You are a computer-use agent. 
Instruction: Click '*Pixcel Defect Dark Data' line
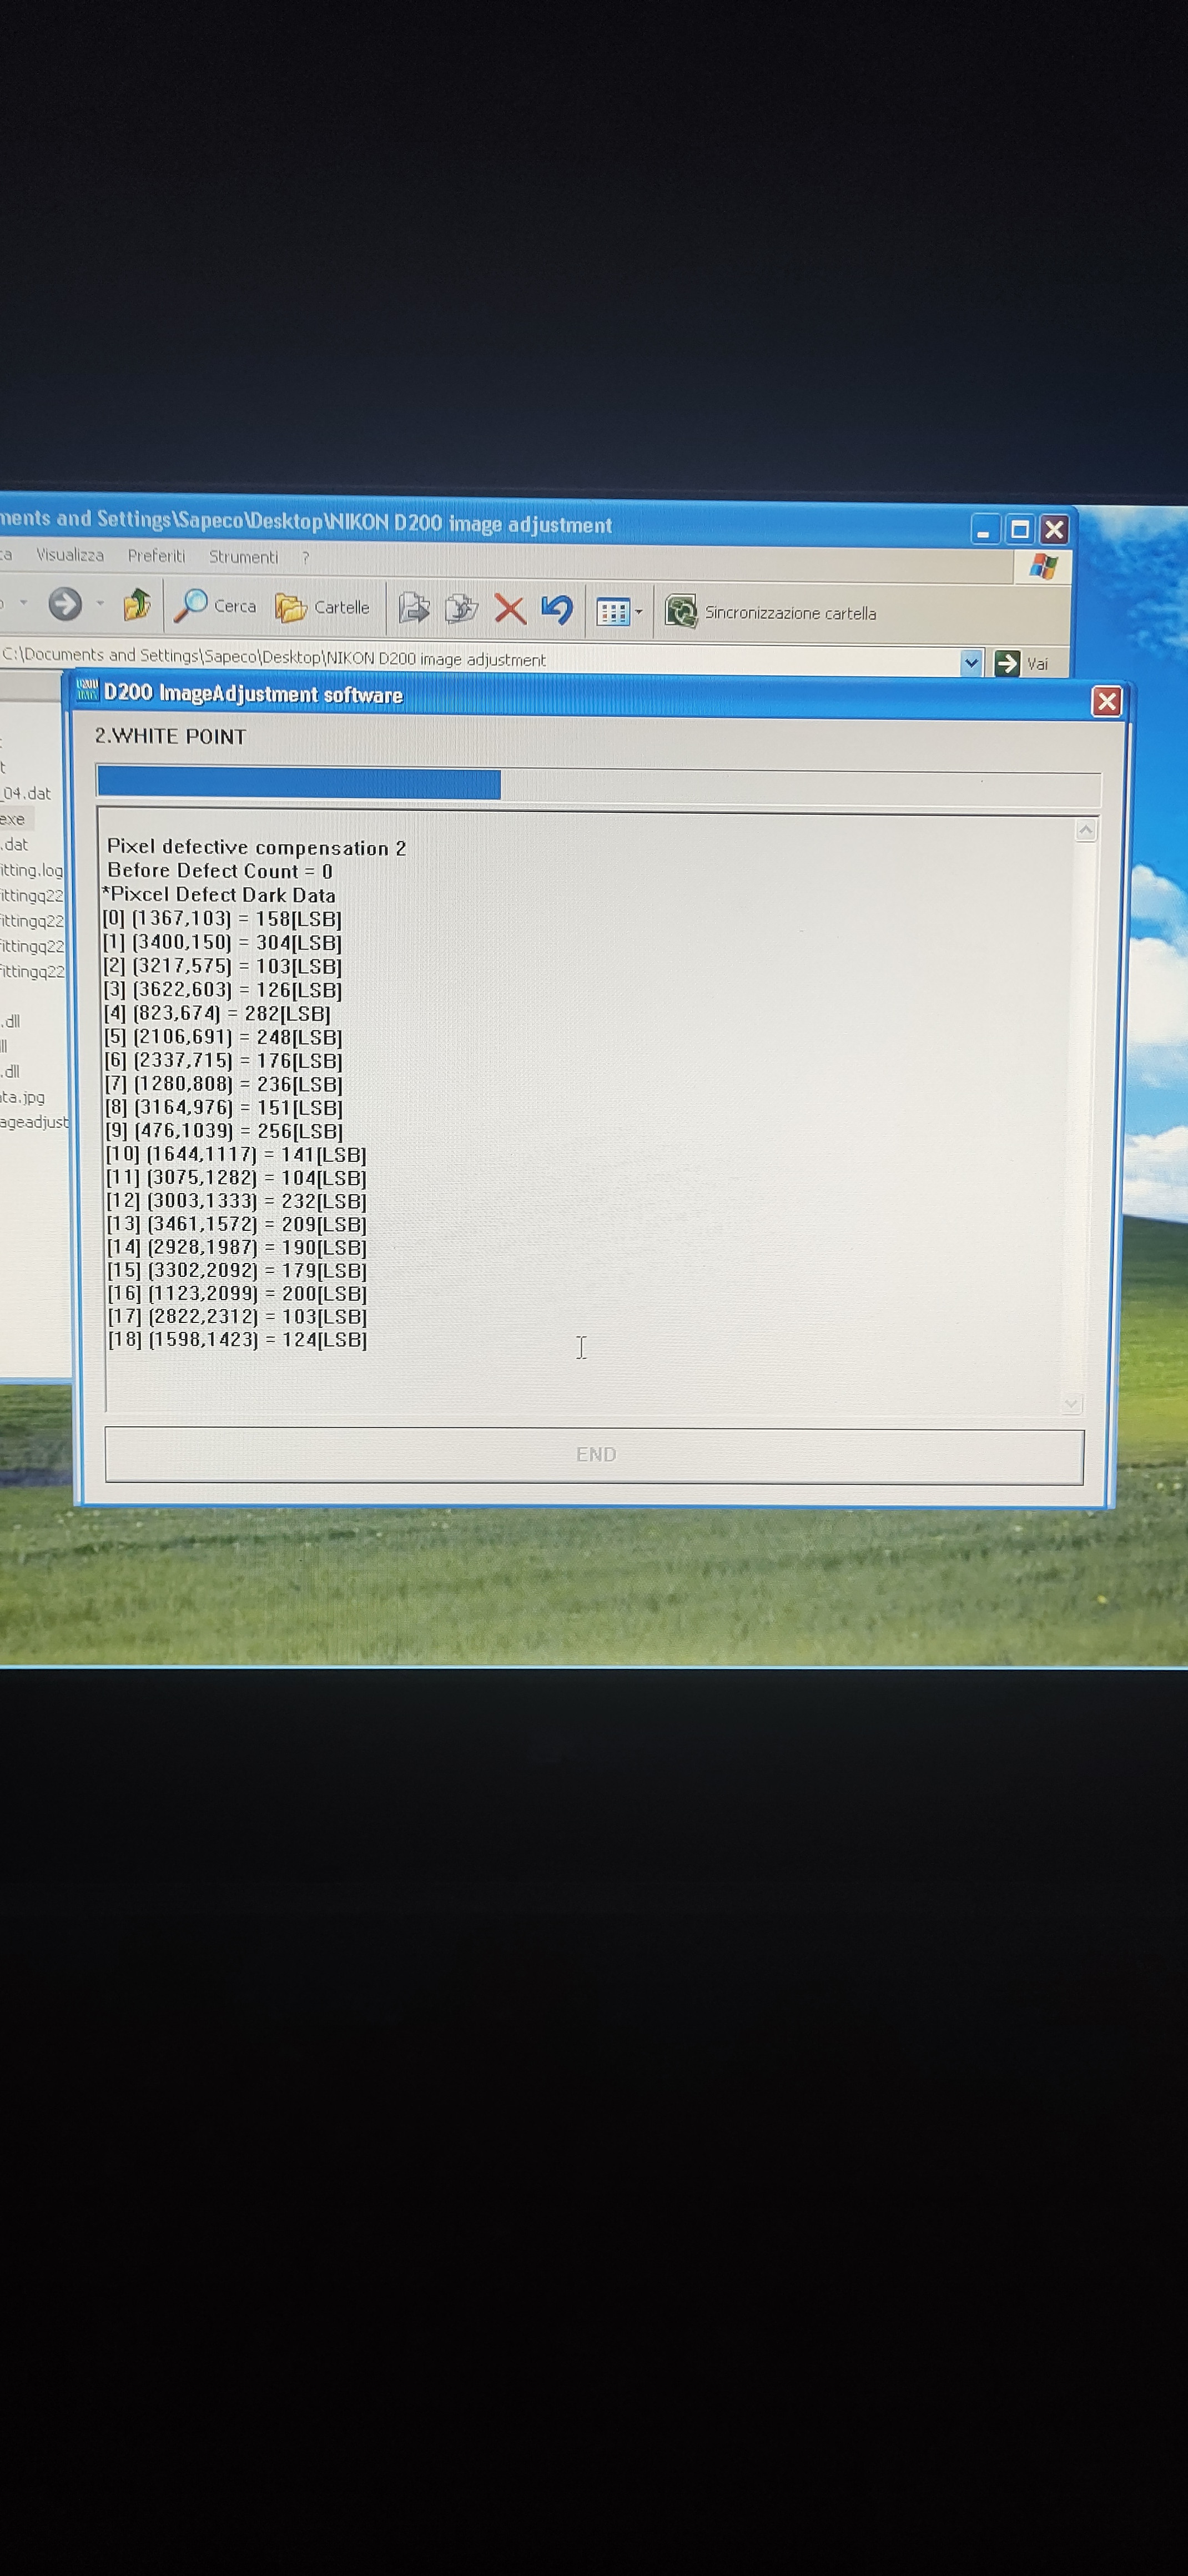click(218, 895)
